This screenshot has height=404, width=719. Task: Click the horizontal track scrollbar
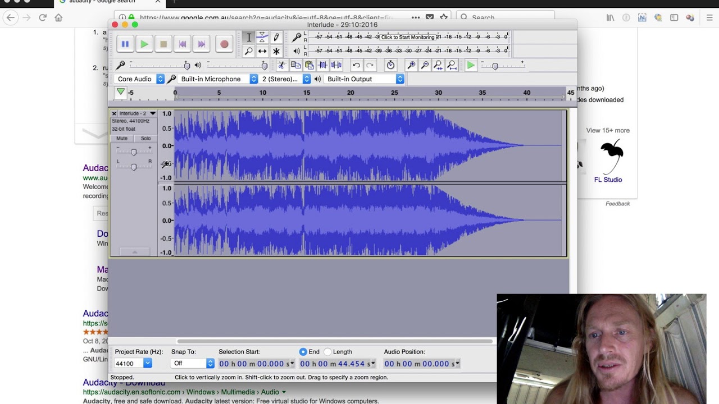click(335, 341)
